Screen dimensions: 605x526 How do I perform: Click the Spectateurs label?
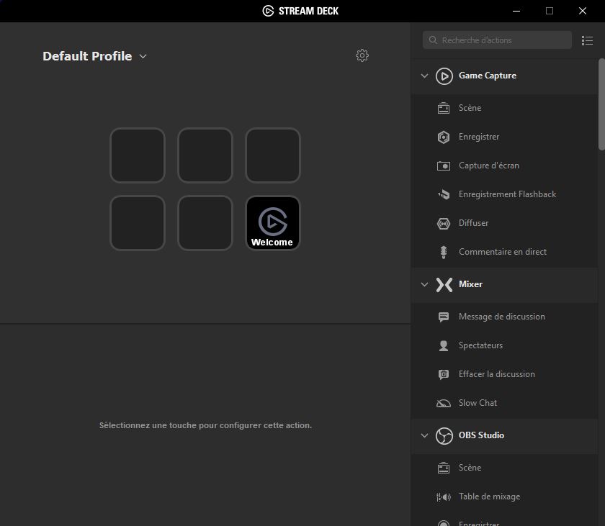[480, 345]
